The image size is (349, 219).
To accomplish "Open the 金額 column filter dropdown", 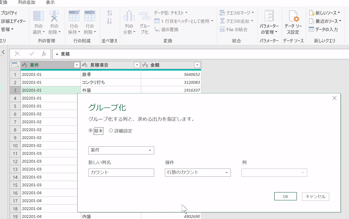I will pos(197,65).
